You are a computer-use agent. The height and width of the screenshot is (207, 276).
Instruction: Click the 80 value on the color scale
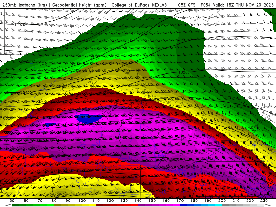point(54,201)
